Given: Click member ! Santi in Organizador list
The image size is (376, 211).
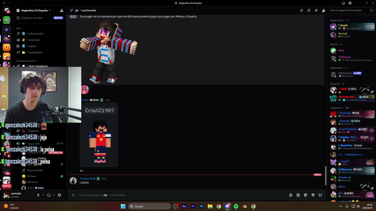Looking at the screenshot, I should [352, 27].
